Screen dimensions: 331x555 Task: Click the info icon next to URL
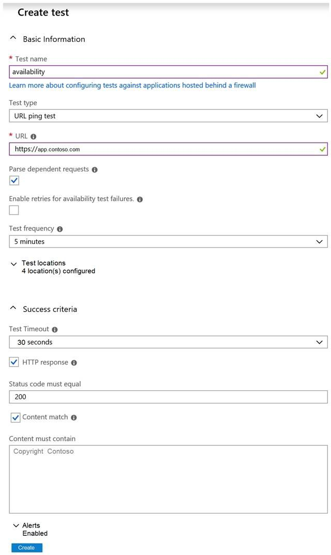point(34,137)
